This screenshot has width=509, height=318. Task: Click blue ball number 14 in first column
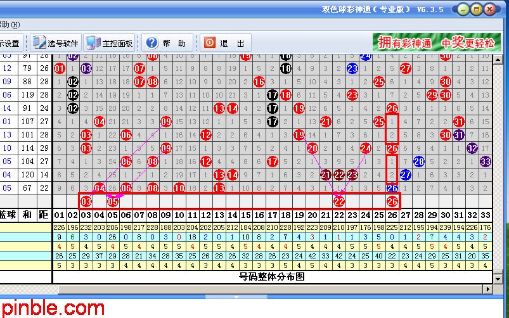coord(7,108)
